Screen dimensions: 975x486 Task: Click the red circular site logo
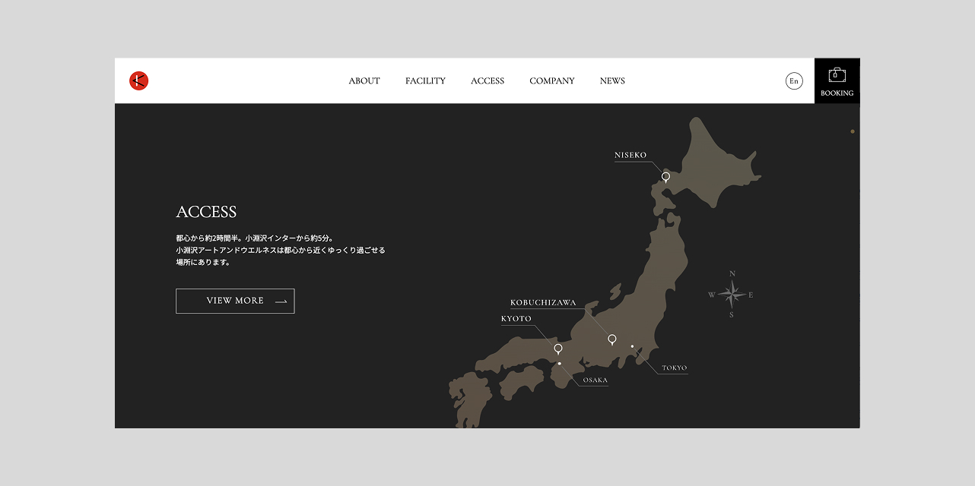pos(138,80)
